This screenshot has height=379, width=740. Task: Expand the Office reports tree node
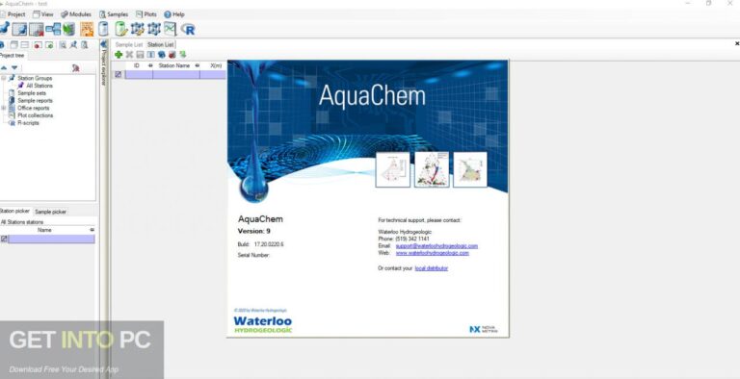tap(3, 108)
